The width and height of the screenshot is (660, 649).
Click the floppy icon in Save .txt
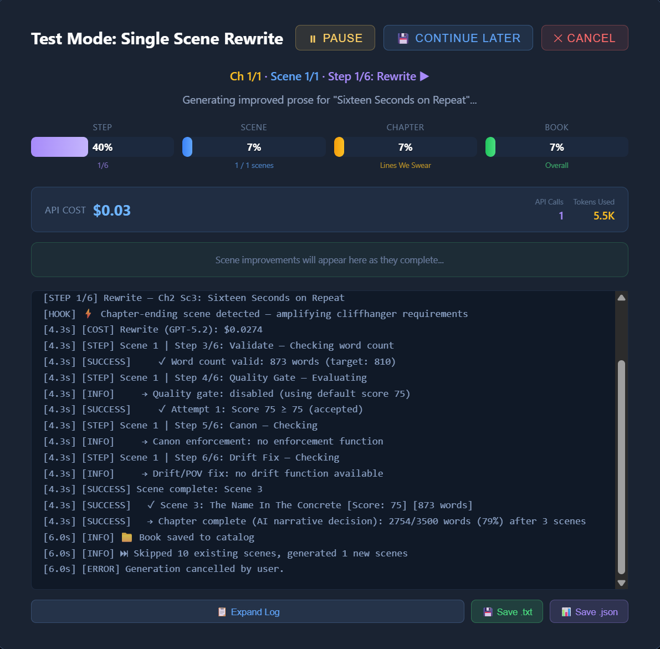click(x=488, y=611)
